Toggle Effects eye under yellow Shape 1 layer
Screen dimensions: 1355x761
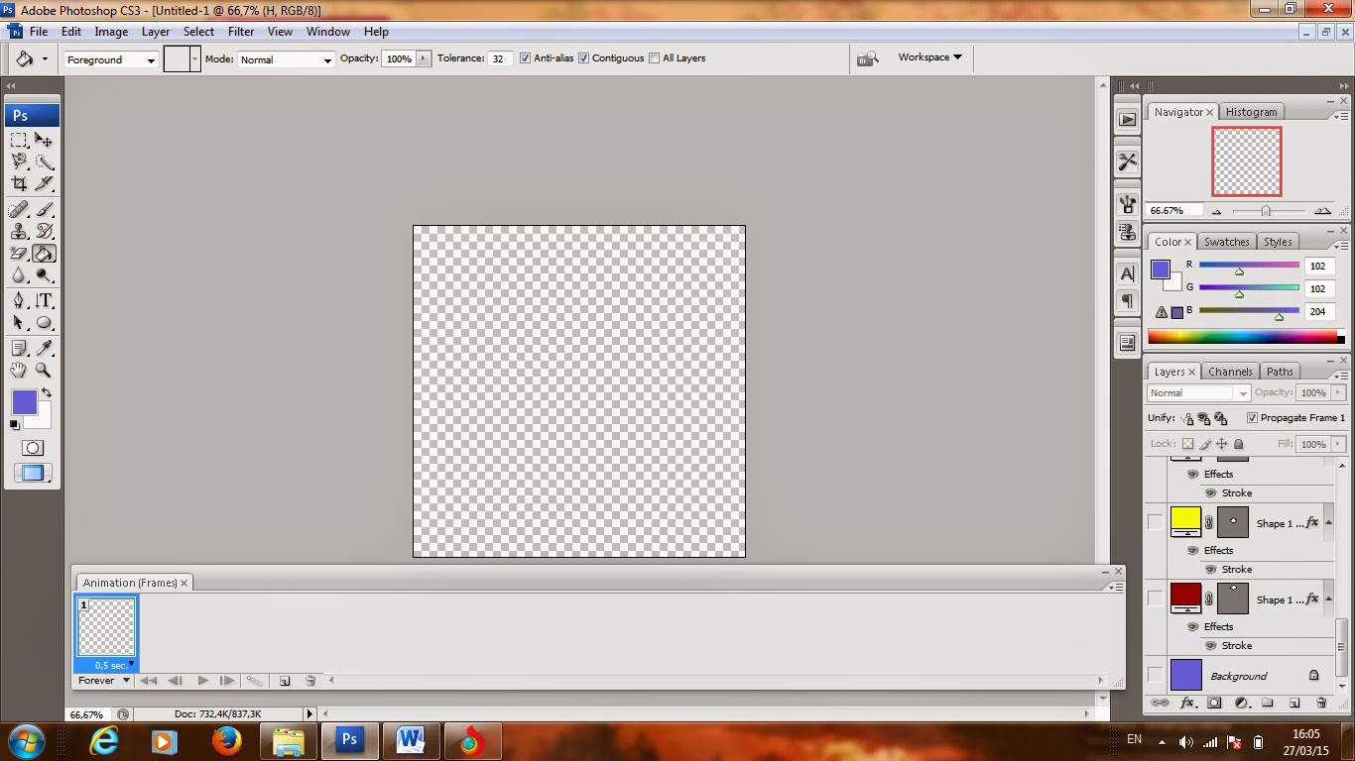point(1193,550)
